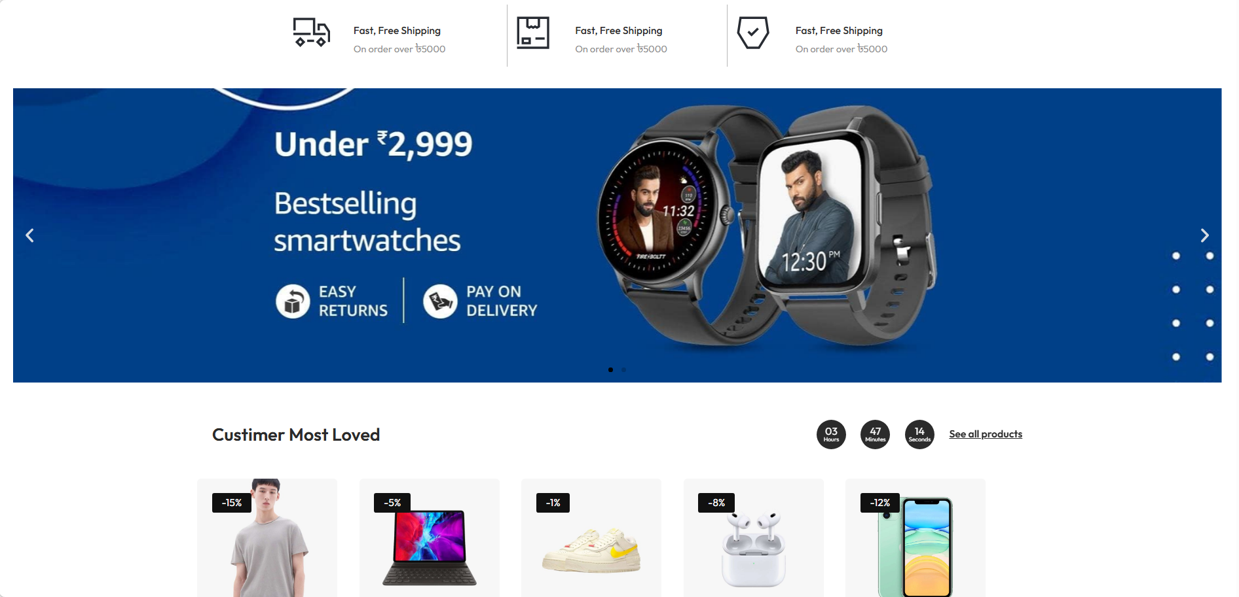The height and width of the screenshot is (597, 1239).
Task: Click the Pay on Delivery cash icon
Action: click(x=440, y=301)
